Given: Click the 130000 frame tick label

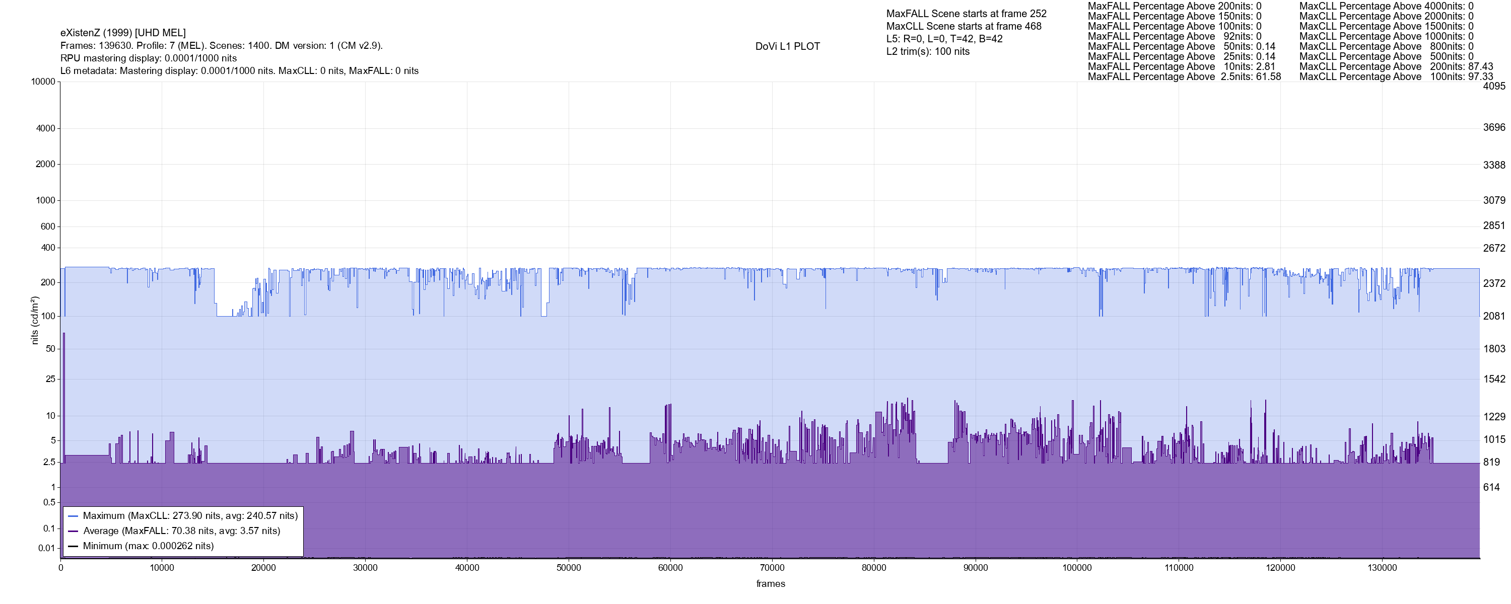Looking at the screenshot, I should (x=1382, y=568).
